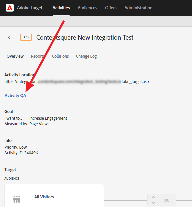Screen dimensions: 192x207
Task: Switch to the Collisions tab
Action: [60, 56]
